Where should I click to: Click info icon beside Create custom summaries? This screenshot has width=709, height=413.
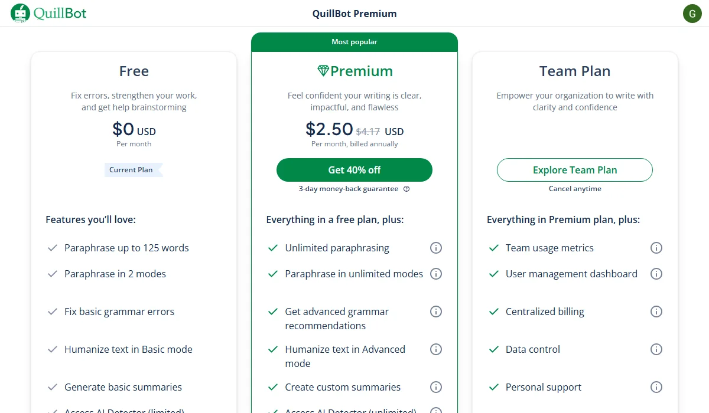(436, 387)
